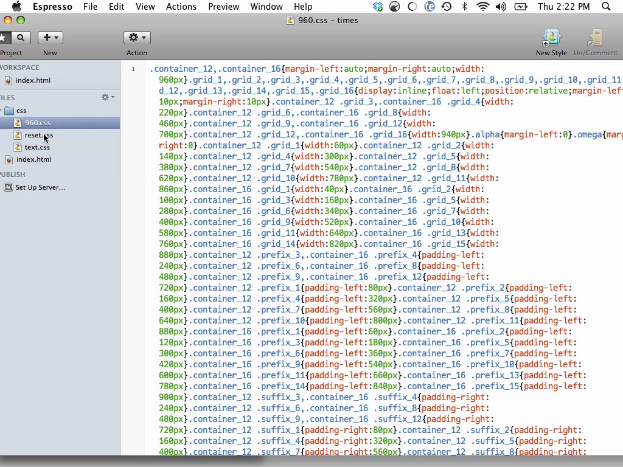Image resolution: width=623 pixels, height=467 pixels.
Task: Open the Edit menu
Action: click(x=116, y=7)
